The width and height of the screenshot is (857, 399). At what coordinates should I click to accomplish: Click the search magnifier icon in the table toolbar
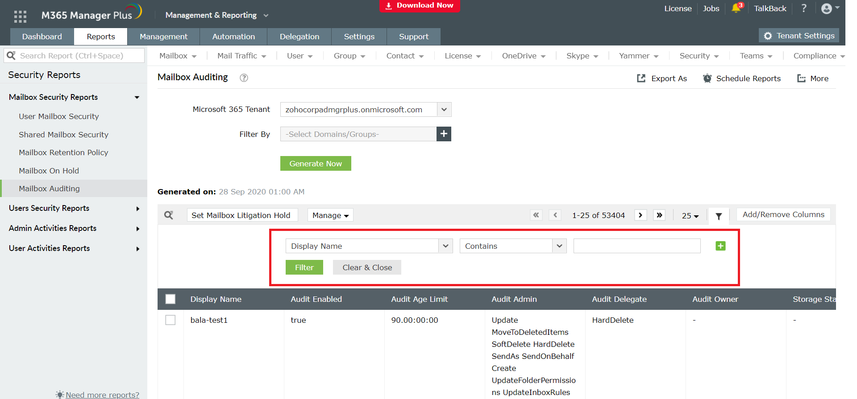tap(169, 215)
